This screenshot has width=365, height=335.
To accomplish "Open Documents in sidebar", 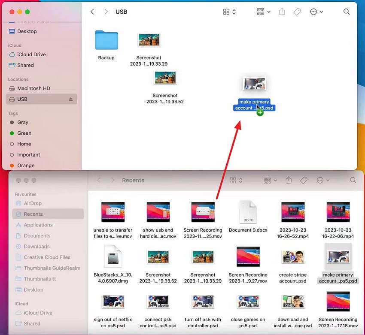I will coord(48,236).
